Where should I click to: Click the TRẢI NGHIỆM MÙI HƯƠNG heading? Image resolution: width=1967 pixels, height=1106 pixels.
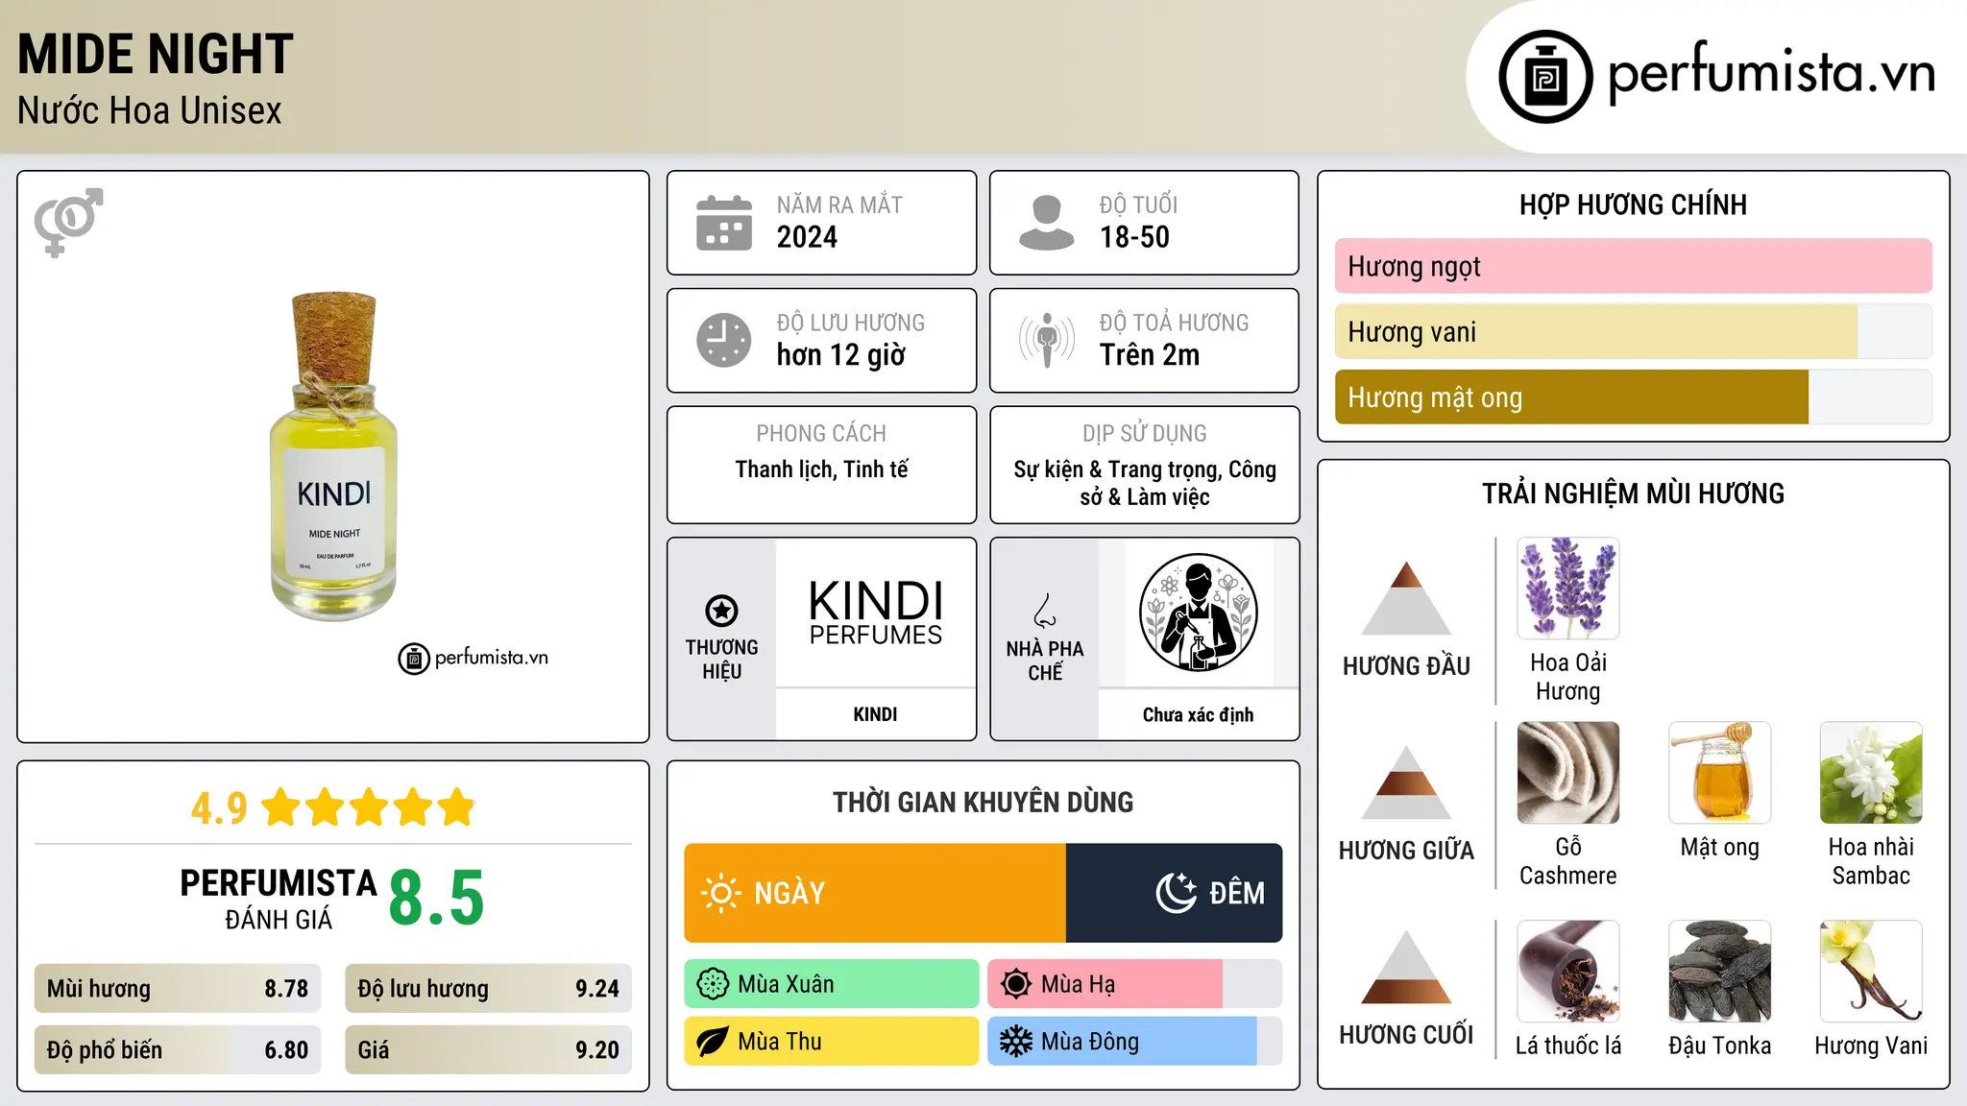[1633, 493]
